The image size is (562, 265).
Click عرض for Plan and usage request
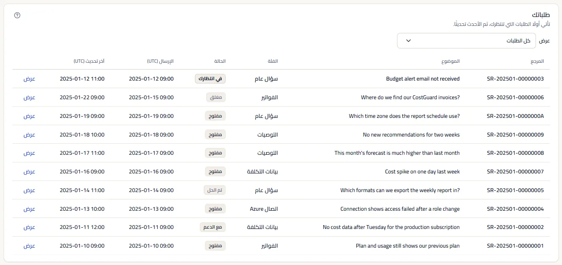pyautogui.click(x=29, y=246)
